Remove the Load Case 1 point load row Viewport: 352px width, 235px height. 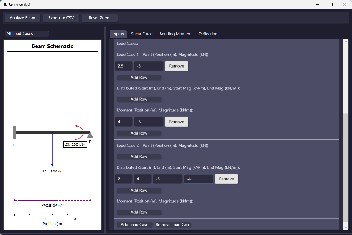tap(177, 66)
